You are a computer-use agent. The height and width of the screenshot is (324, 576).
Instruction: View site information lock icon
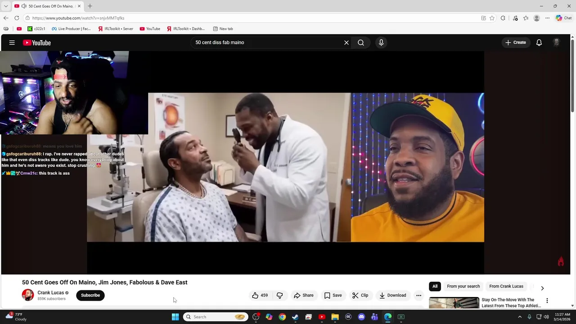[27, 18]
